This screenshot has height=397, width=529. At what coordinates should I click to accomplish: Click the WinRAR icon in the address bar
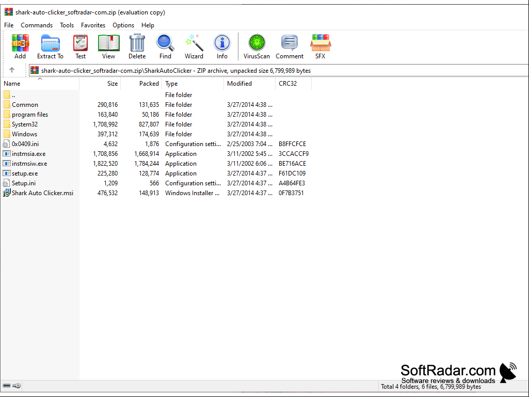pos(35,70)
